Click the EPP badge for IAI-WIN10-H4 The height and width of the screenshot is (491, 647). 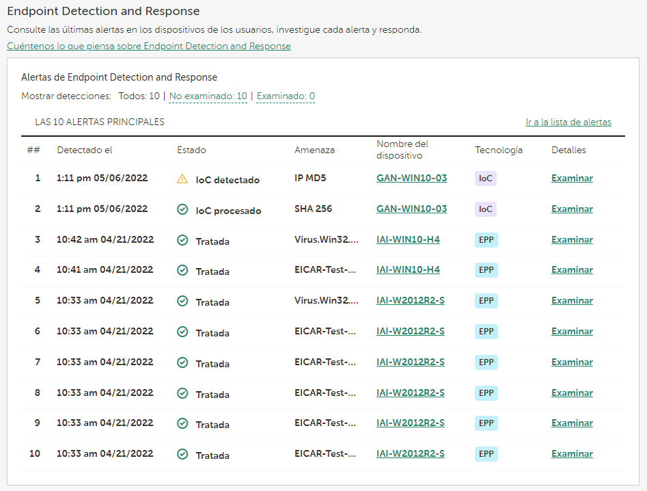pos(486,239)
